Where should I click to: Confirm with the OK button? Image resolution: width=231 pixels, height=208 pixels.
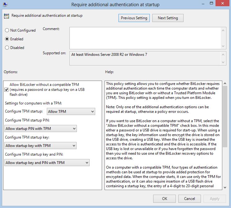point(164,199)
